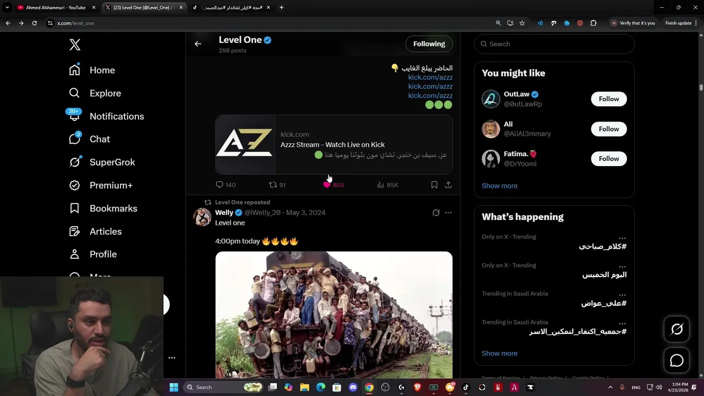Open the اليوم الخميس trending topic

click(604, 275)
